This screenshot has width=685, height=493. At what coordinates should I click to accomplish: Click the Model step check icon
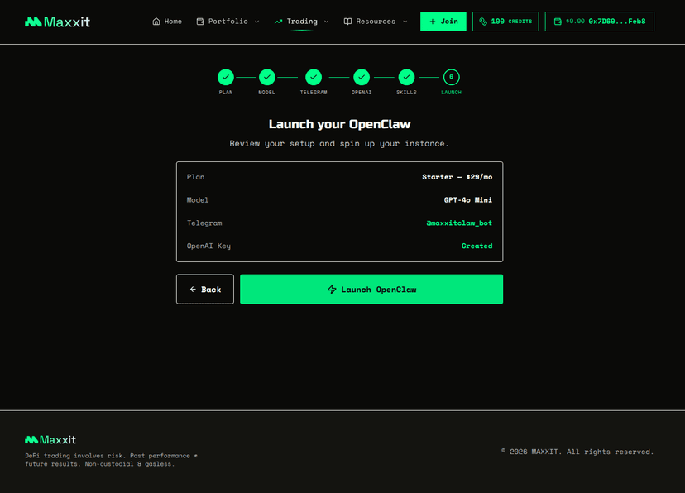coord(266,76)
